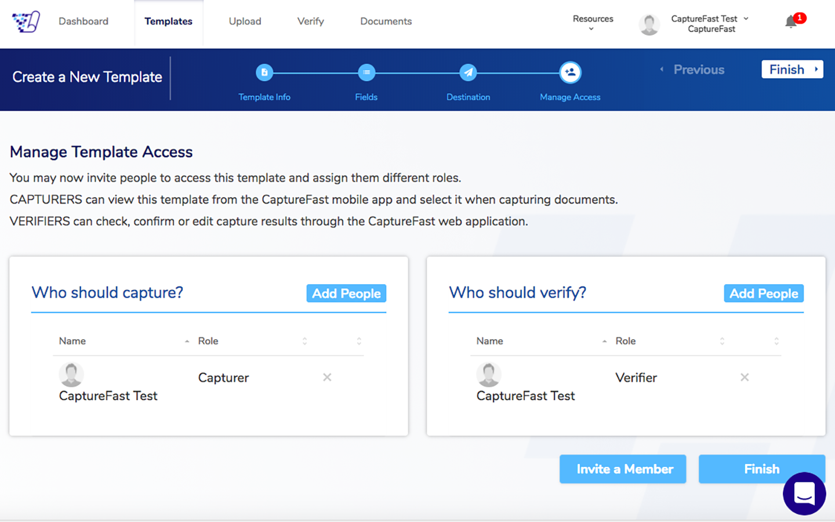The width and height of the screenshot is (835, 522).
Task: Click the blue Finish button at bottom
Action: 761,469
